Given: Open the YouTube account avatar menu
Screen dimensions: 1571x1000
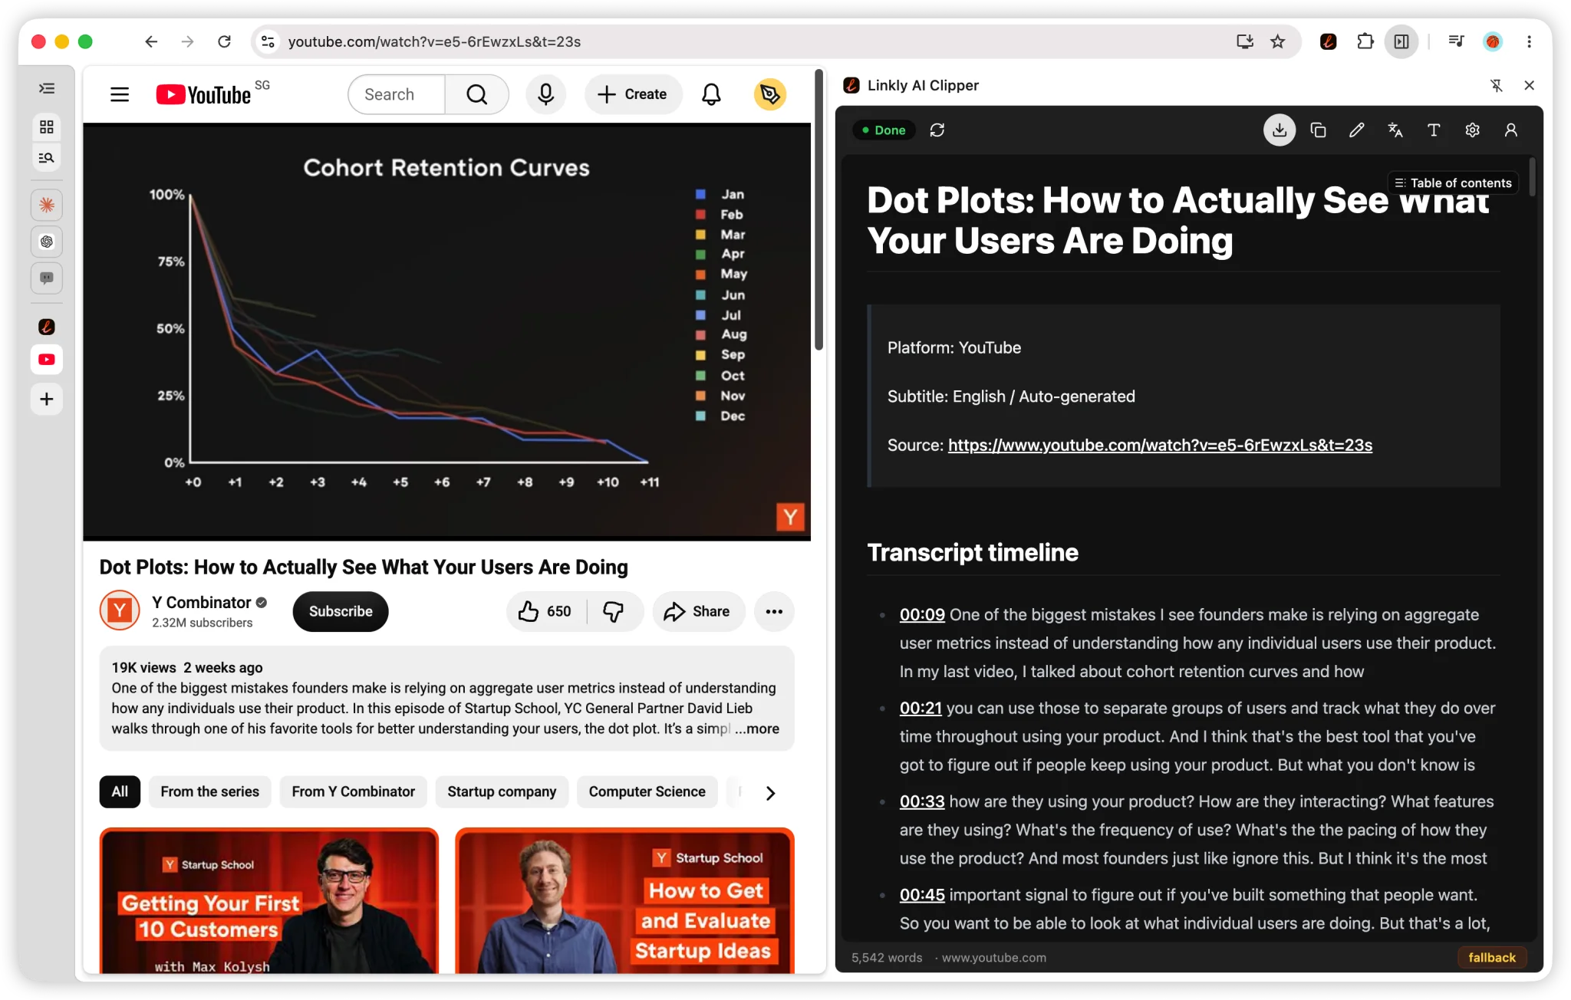Looking at the screenshot, I should pos(769,94).
